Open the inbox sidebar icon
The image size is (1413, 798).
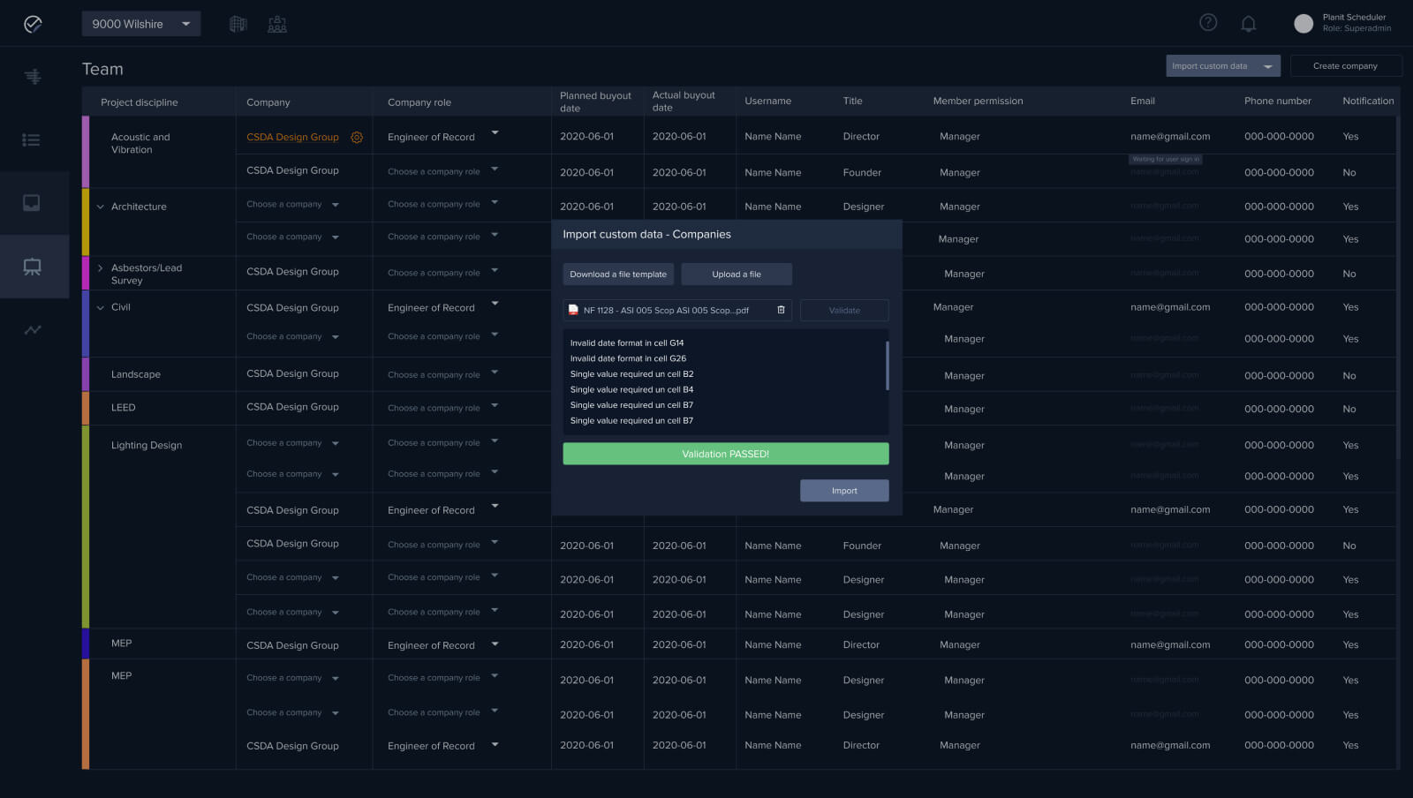tap(32, 203)
